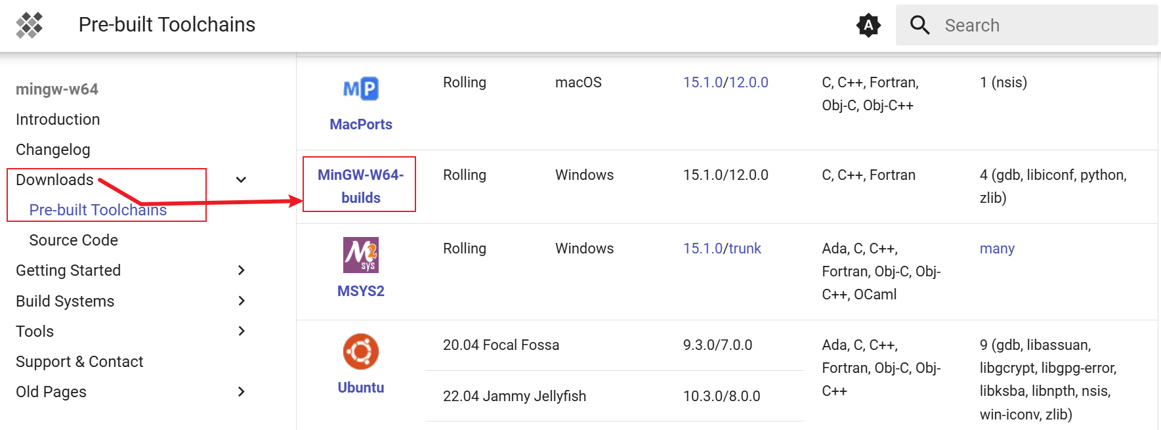Open Build Systems in sidebar

65,301
